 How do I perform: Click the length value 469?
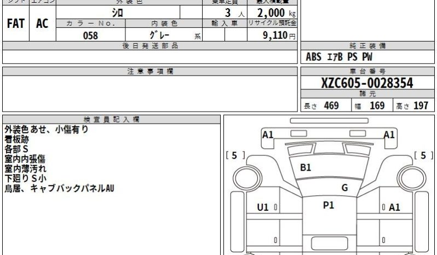pyautogui.click(x=331, y=106)
